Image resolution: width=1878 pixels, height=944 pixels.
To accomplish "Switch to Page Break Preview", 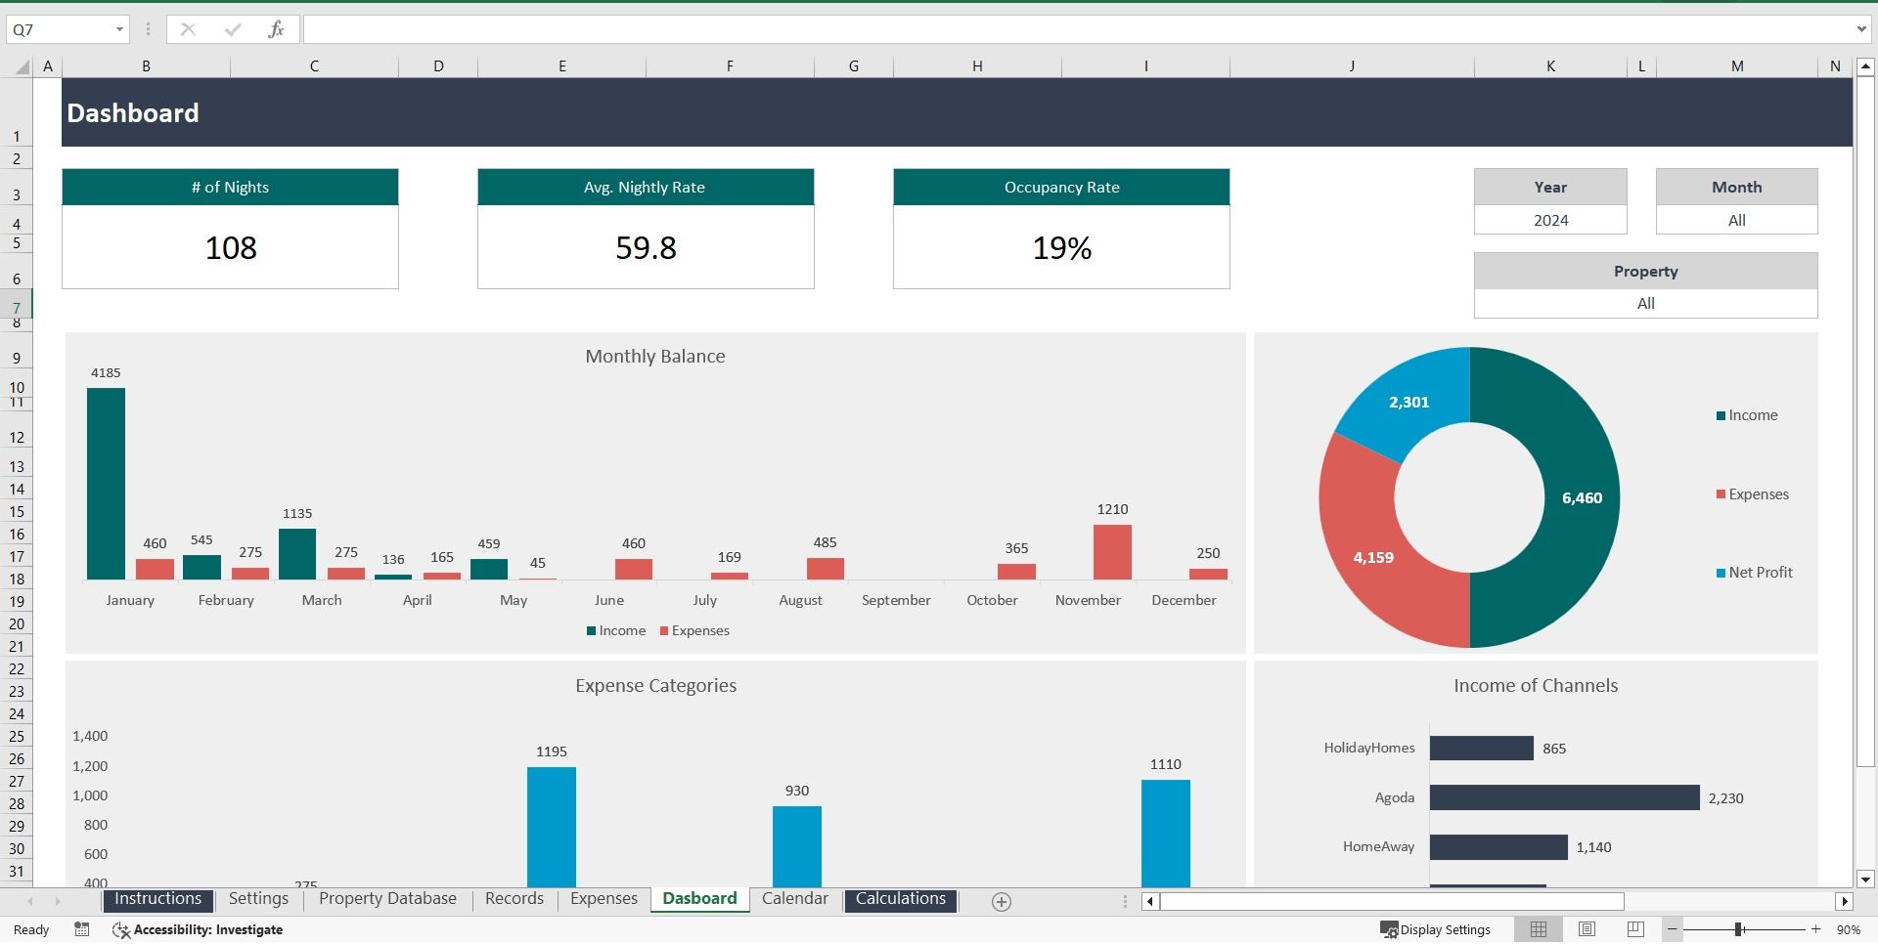I will 1635,929.
